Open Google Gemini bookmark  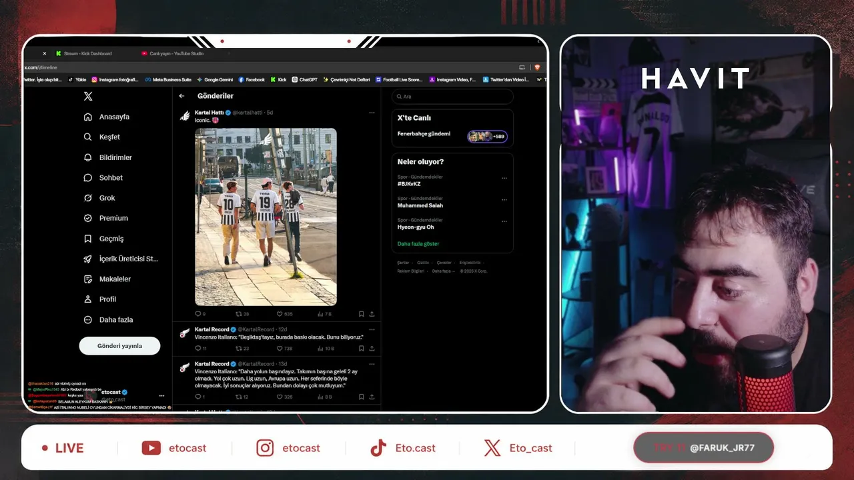click(215, 79)
